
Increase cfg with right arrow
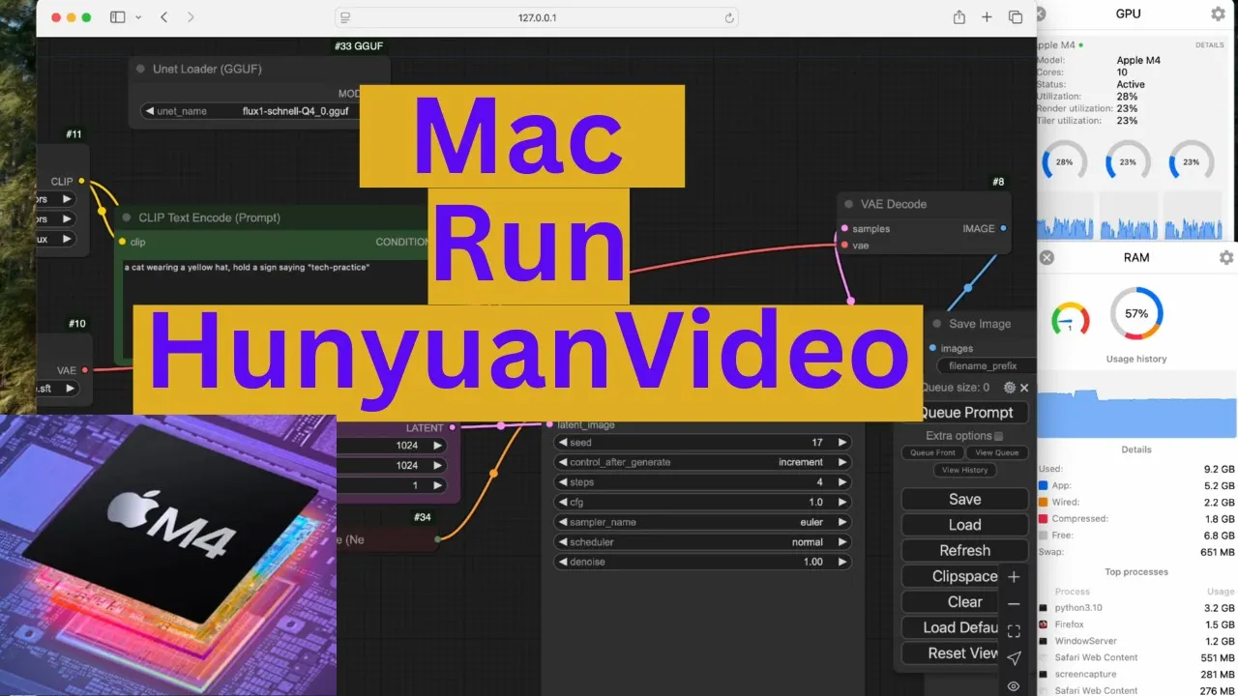pos(842,503)
